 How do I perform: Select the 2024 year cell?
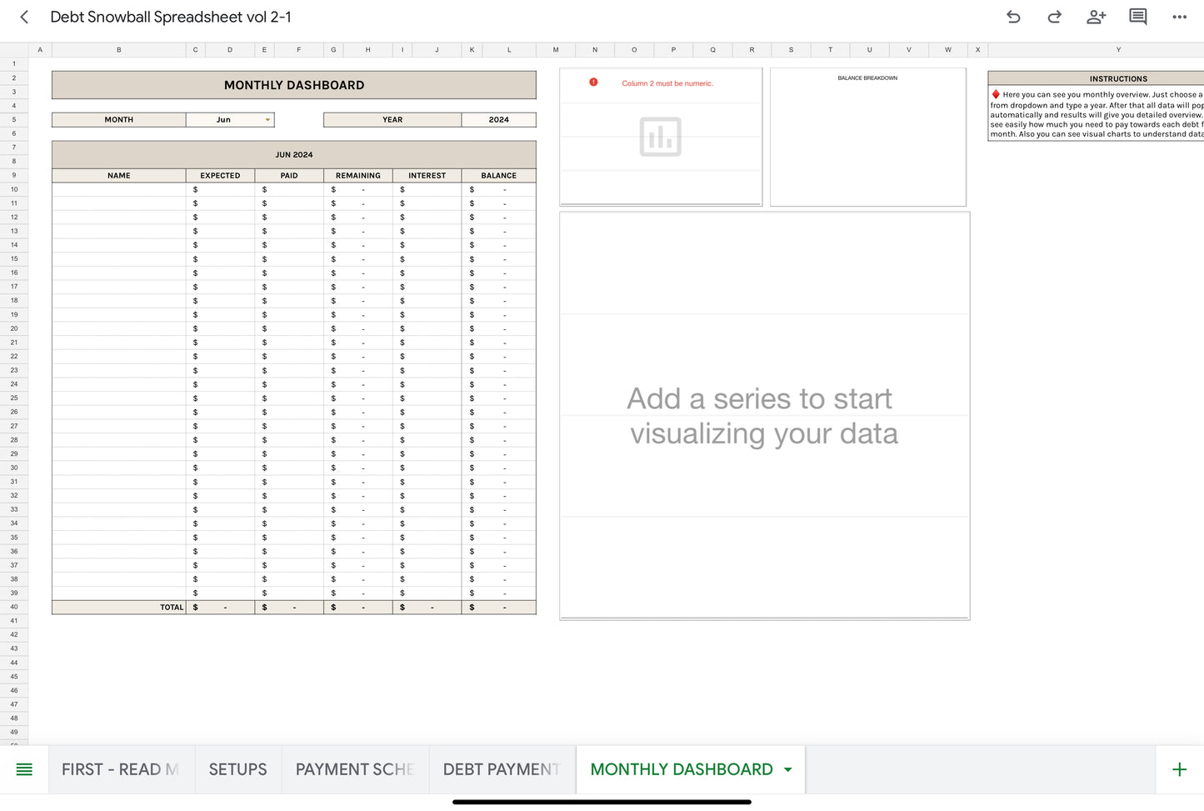pyautogui.click(x=498, y=120)
